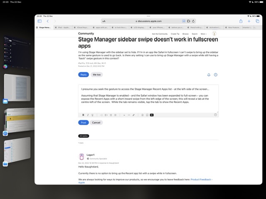The image size is (266, 199).
Task: Open the Create Tip link
Action: point(175,34)
